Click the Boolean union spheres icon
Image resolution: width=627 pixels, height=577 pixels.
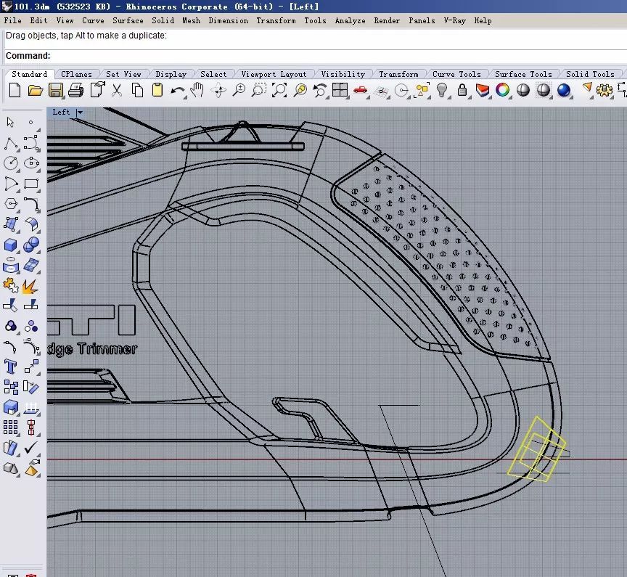click(30, 245)
